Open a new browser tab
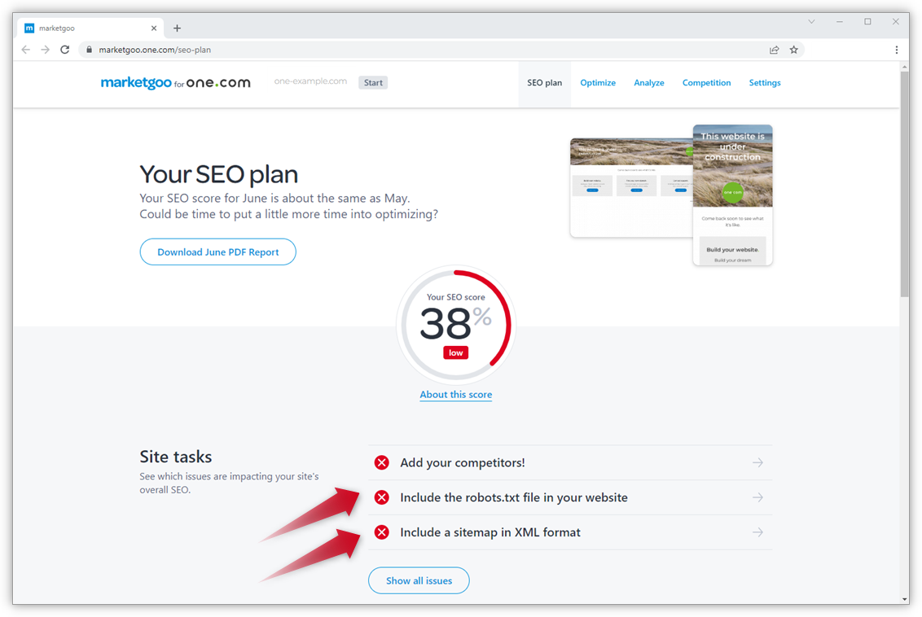The height and width of the screenshot is (617, 922). click(177, 28)
